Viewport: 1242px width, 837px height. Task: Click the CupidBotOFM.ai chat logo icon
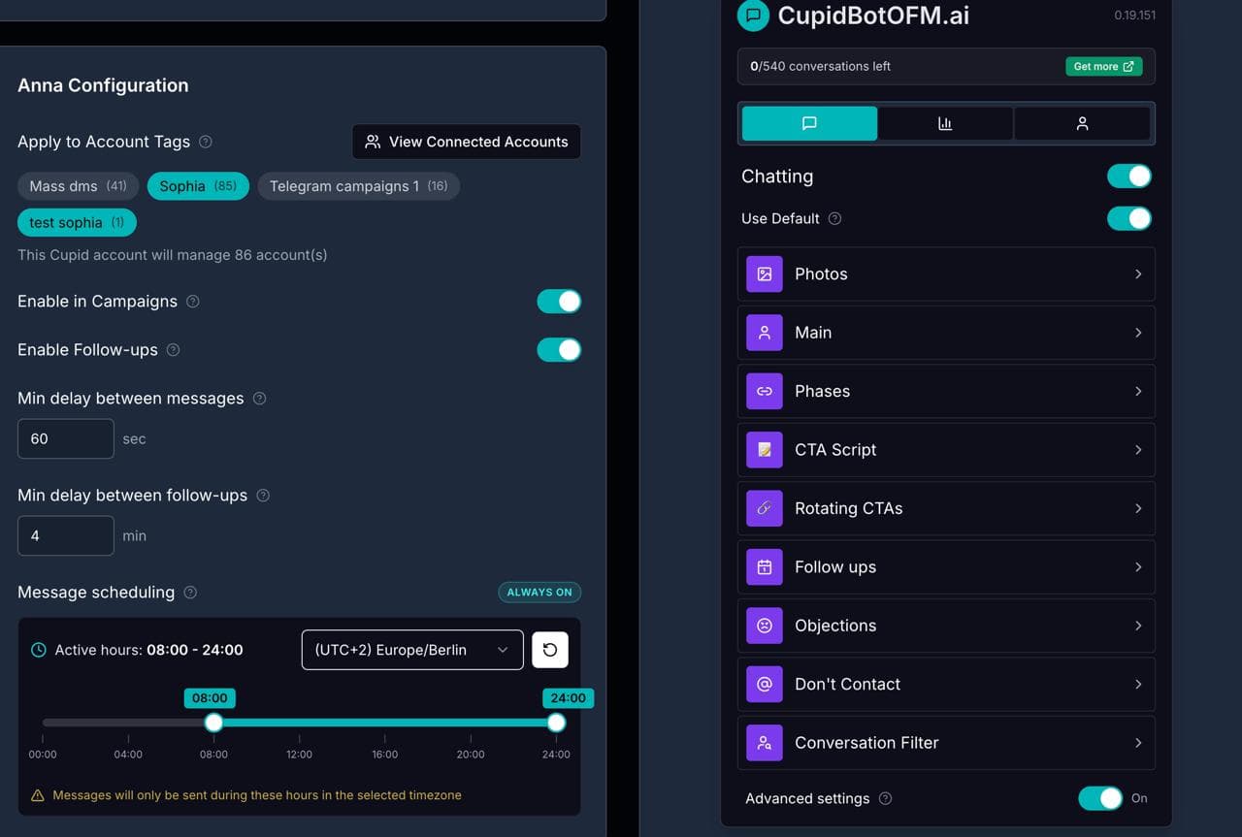(753, 16)
